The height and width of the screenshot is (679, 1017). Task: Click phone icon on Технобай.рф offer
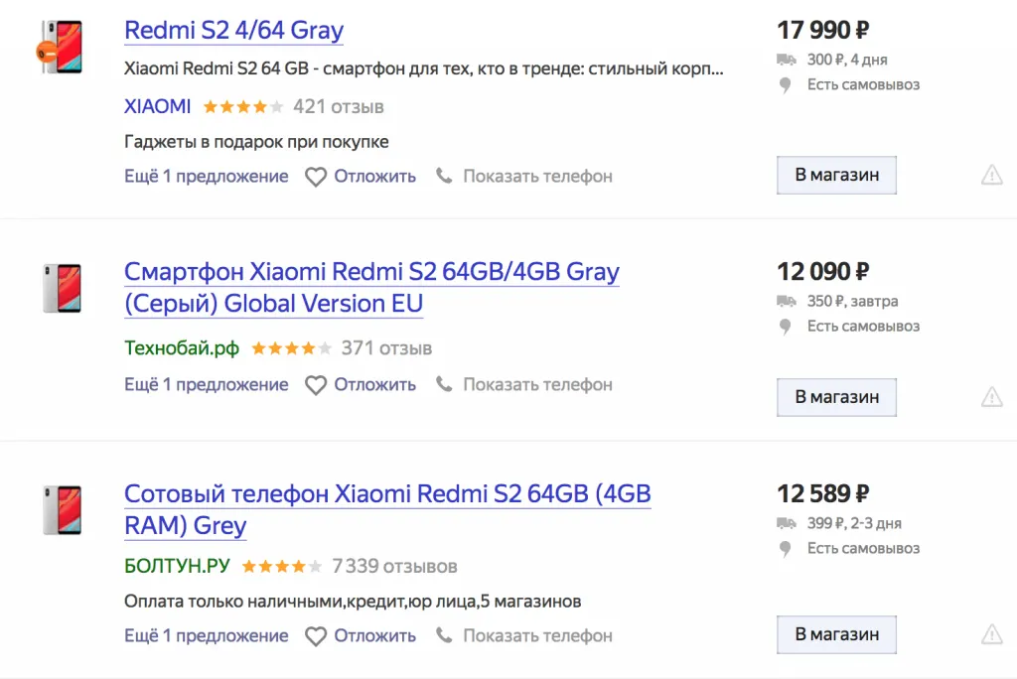pyautogui.click(x=444, y=384)
